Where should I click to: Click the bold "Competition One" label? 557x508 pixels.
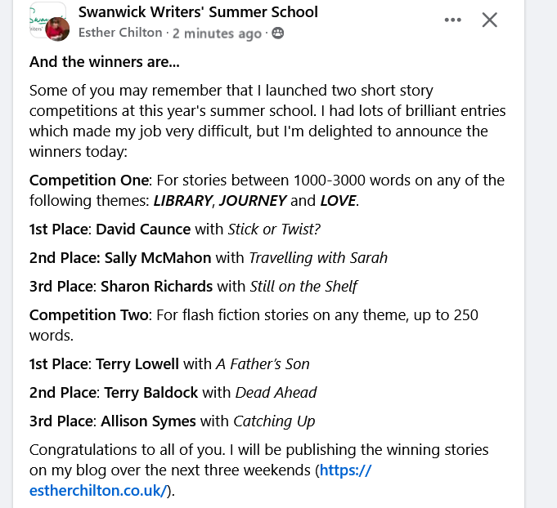point(89,180)
